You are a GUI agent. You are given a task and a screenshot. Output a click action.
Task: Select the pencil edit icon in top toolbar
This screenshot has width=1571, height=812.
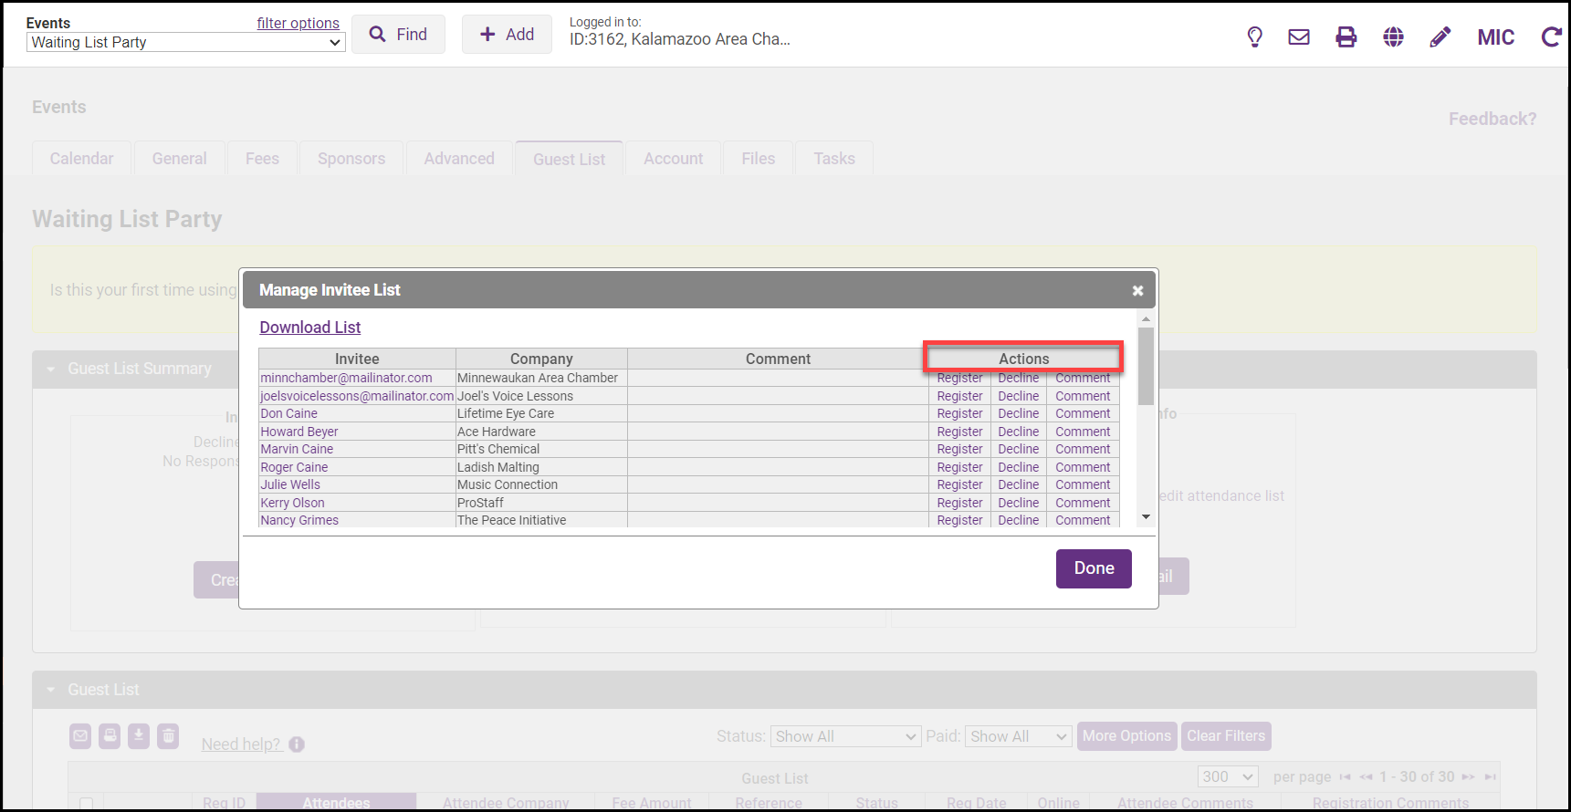click(x=1440, y=36)
